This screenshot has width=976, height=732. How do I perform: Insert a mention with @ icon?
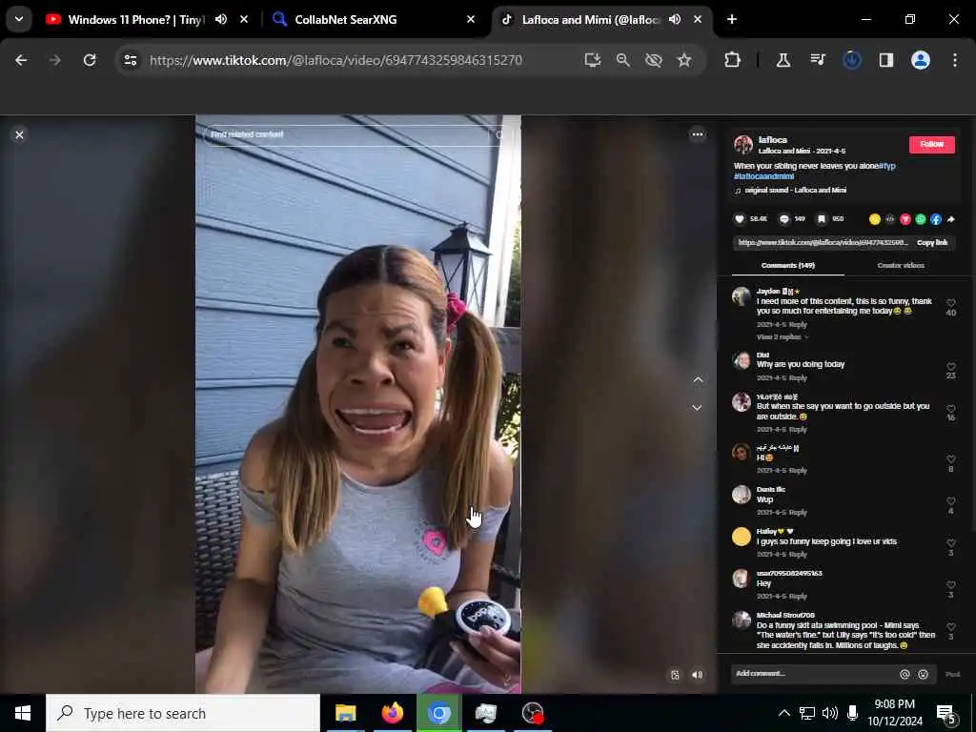click(905, 674)
